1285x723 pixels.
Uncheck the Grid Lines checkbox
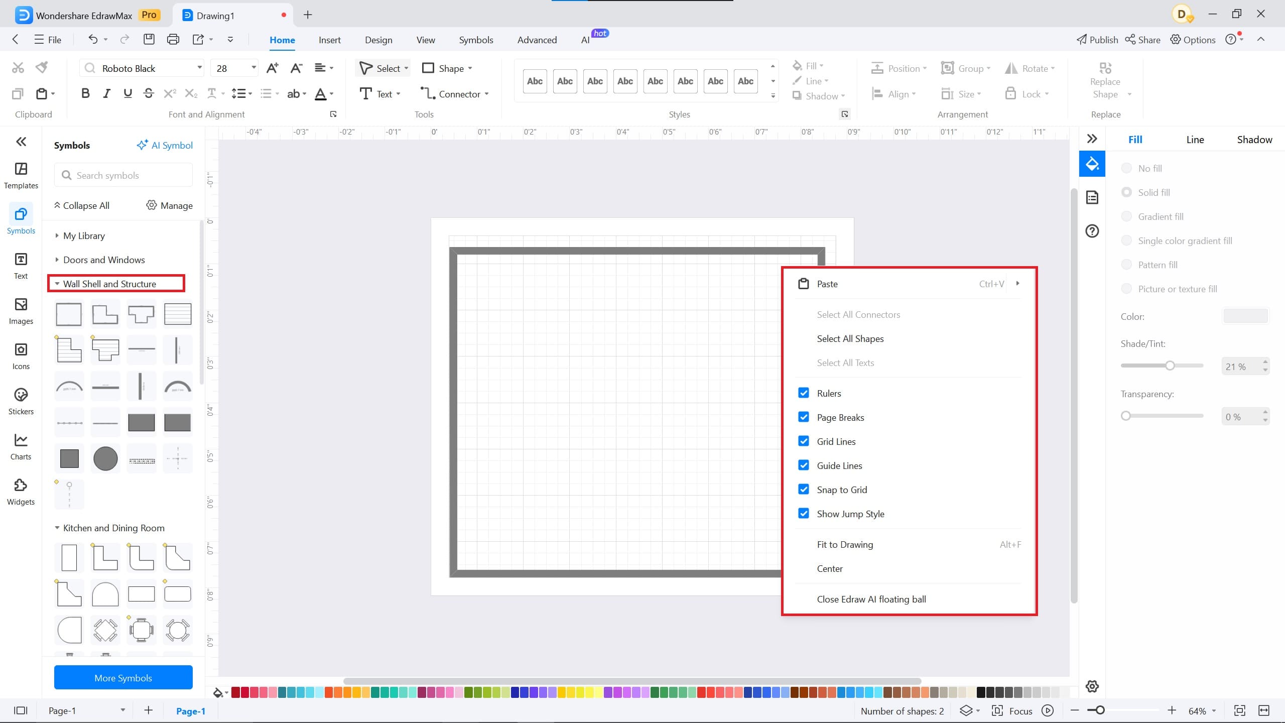tap(804, 441)
